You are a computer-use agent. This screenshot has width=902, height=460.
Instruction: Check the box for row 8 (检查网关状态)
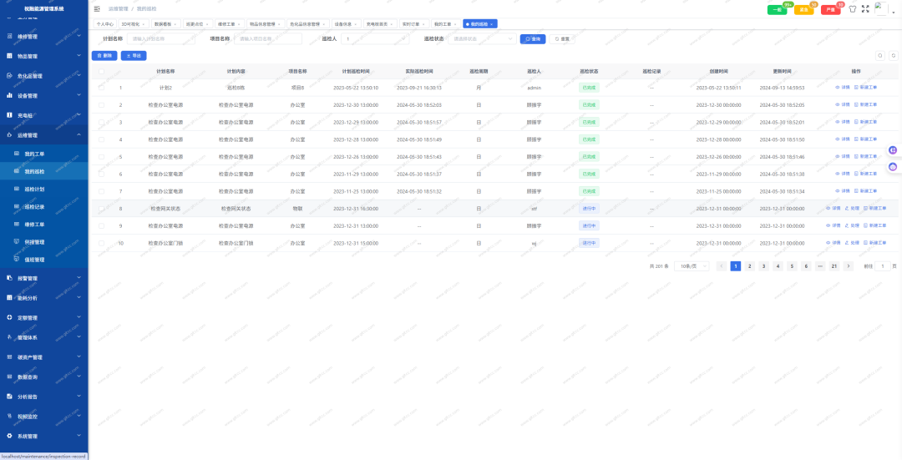pyautogui.click(x=101, y=209)
